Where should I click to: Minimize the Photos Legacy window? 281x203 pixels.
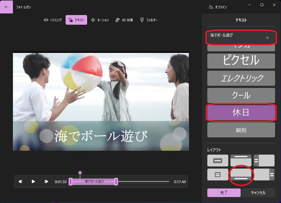coord(250,5)
